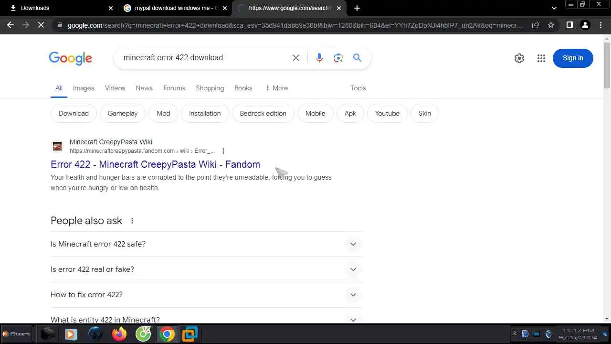
Task: Open the VirtualBox-style taskbar icon
Action: click(190, 334)
